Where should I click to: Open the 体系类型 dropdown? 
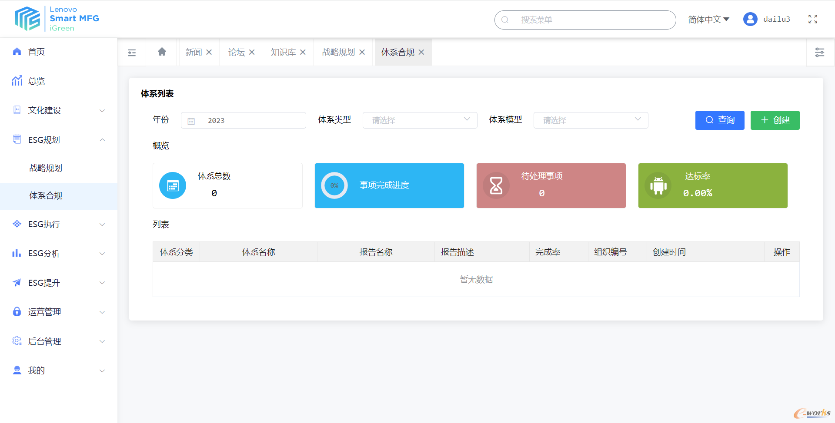[420, 120]
